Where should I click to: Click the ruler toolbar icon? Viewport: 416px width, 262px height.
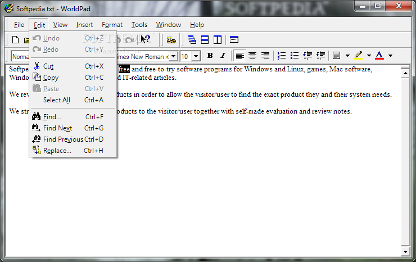pyautogui.click(x=234, y=40)
